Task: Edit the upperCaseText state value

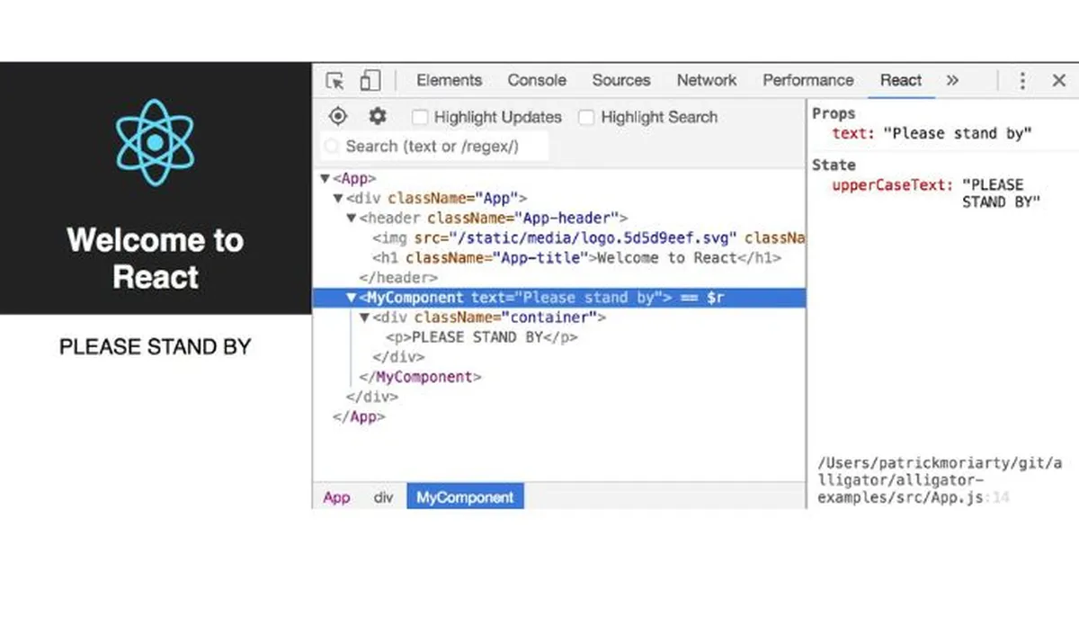Action: (1001, 193)
